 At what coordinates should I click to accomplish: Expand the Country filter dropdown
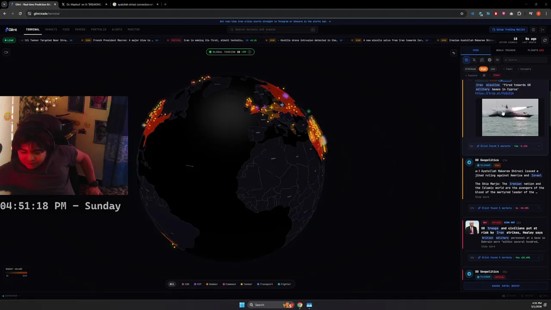coord(472,75)
